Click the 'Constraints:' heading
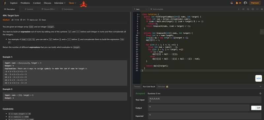The image size is (264, 120). point(8,109)
